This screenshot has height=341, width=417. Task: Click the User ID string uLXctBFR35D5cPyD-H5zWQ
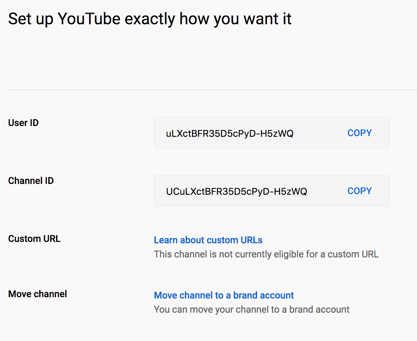point(229,133)
